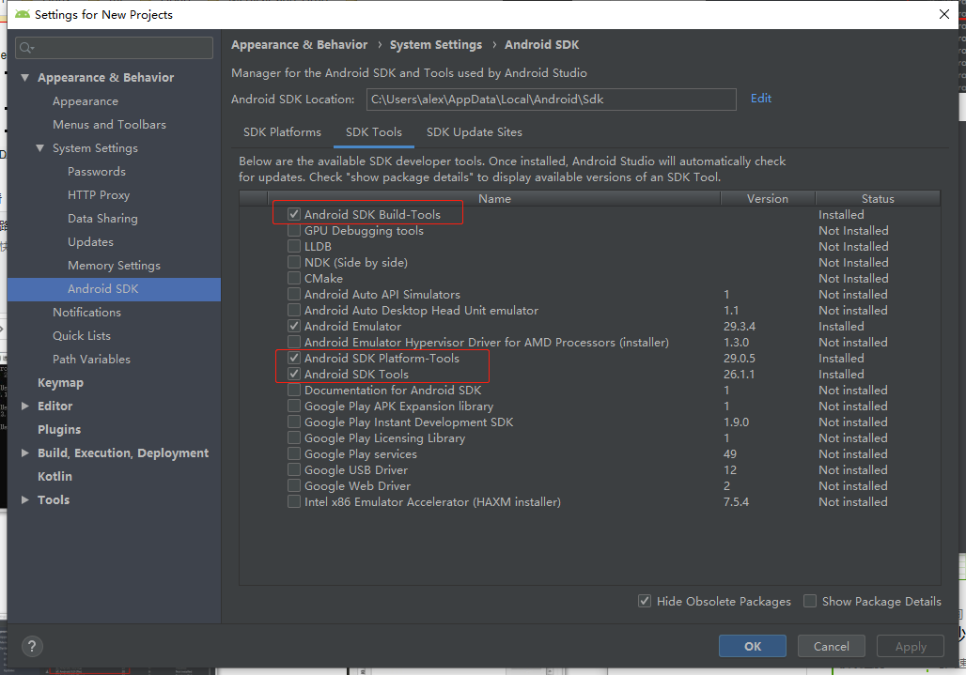This screenshot has width=966, height=675.
Task: Select Android Auto API Simulators row name
Action: pyautogui.click(x=382, y=295)
